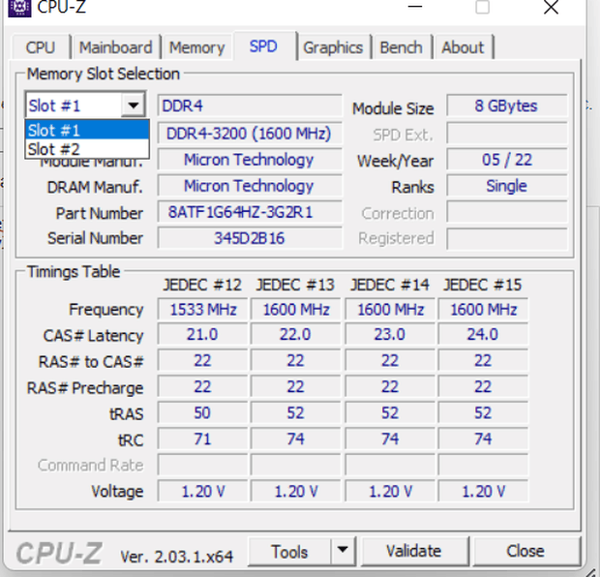Screen dimensions: 600x577
Task: Click the Ranks value Single
Action: click(x=506, y=186)
